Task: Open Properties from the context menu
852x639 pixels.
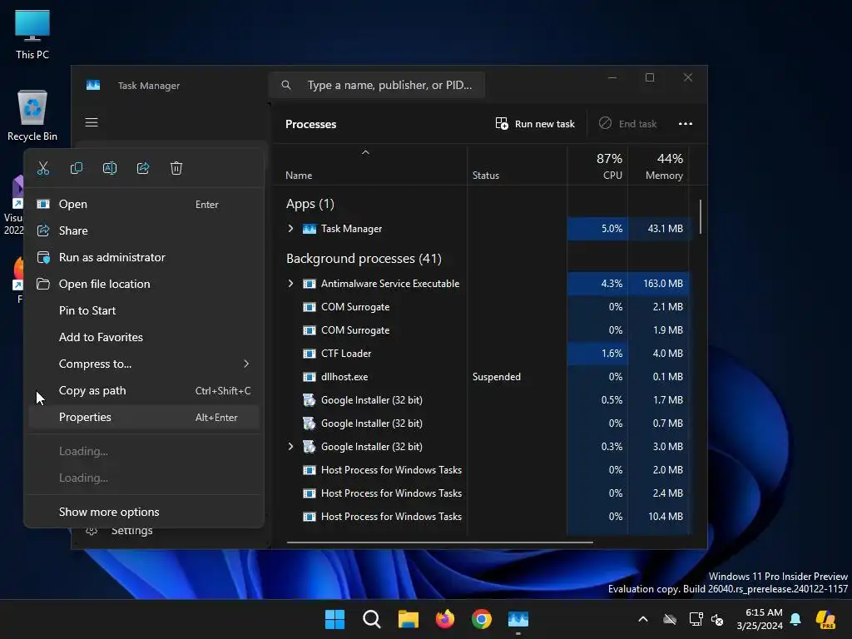Action: [x=144, y=418]
